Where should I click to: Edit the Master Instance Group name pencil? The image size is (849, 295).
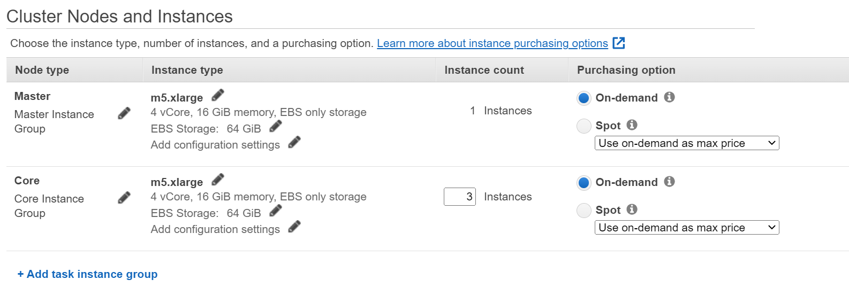click(124, 113)
